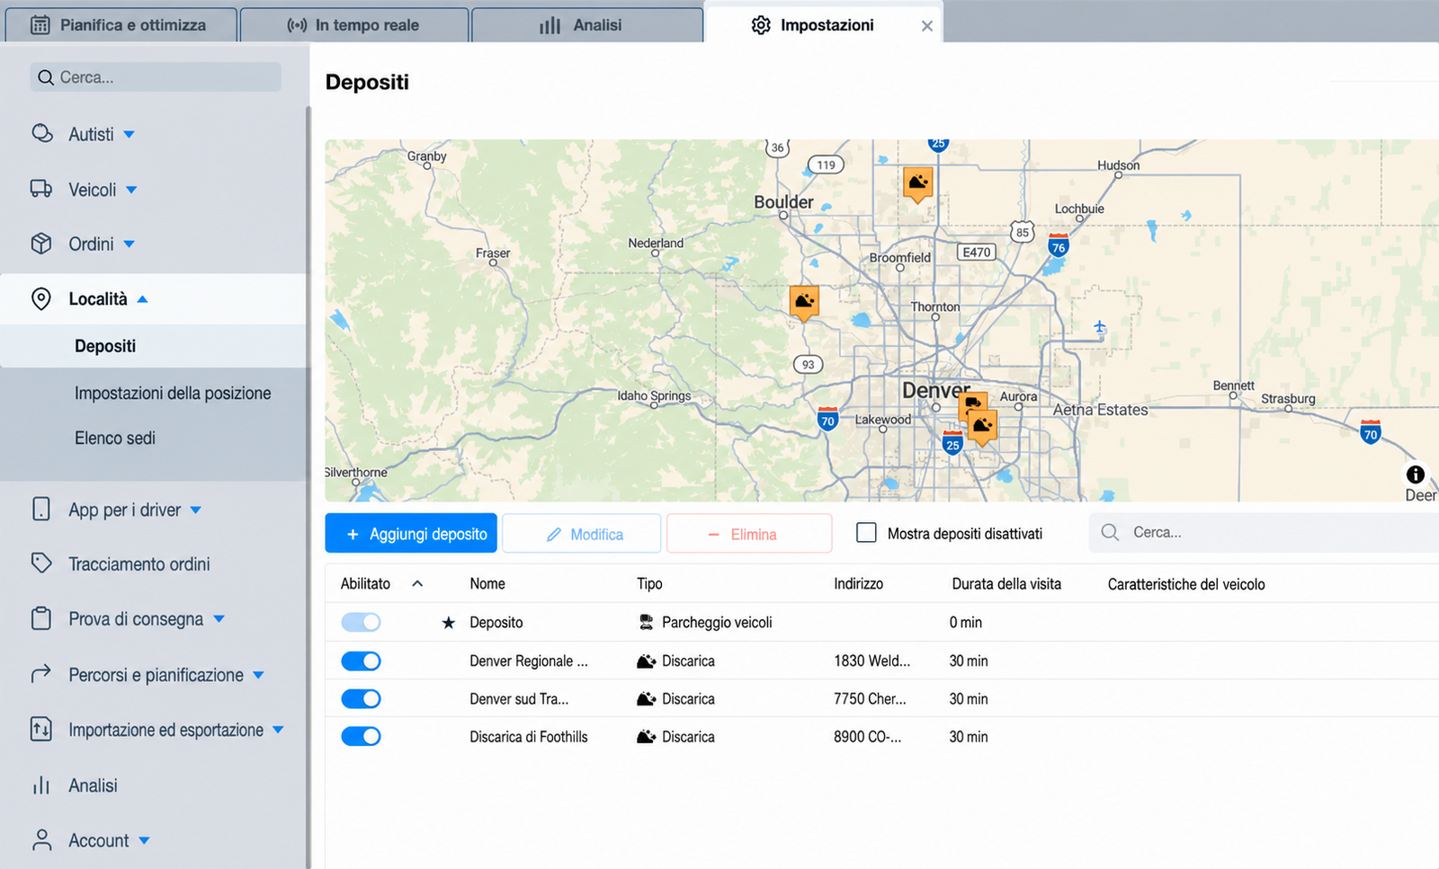
Task: Disable Denver Regionale depot switch
Action: tap(361, 661)
